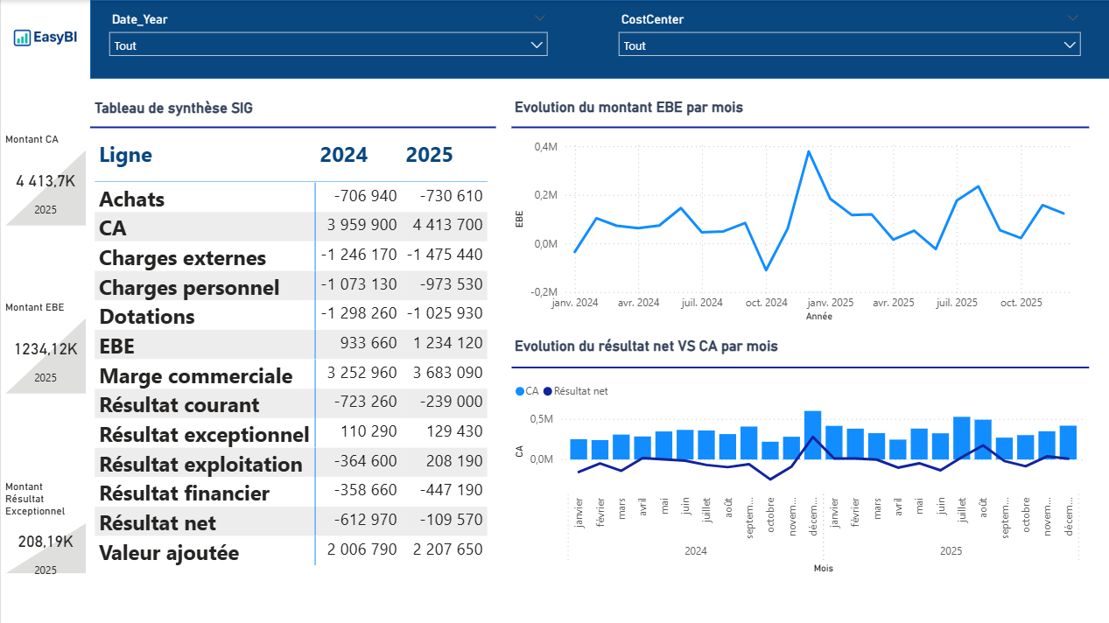Viewport: 1109px width, 623px height.
Task: Click the 2024 column header in SIG table
Action: (x=343, y=155)
